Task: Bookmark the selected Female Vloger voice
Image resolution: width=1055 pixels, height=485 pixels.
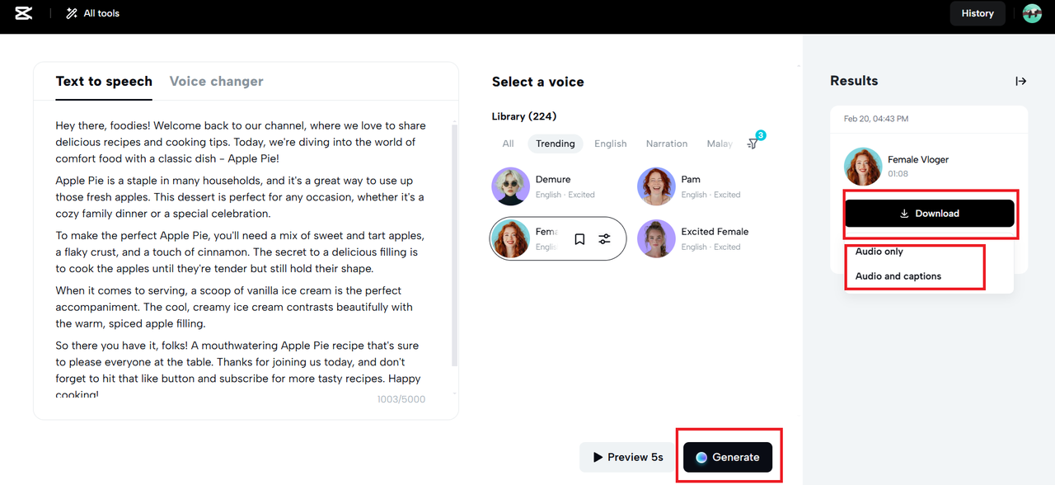Action: [x=579, y=239]
